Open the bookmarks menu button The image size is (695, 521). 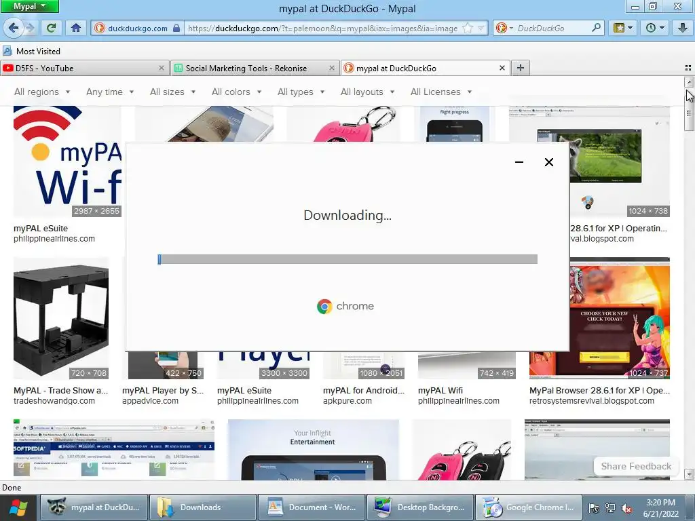[x=622, y=28]
